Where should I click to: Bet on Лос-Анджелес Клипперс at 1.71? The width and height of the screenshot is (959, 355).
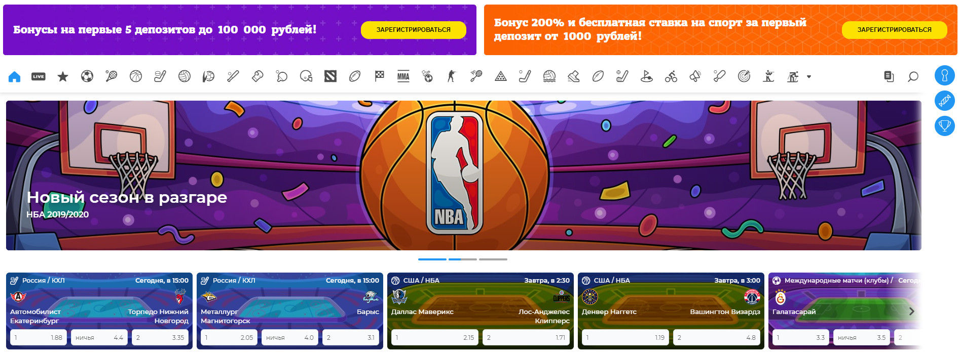(x=526, y=337)
